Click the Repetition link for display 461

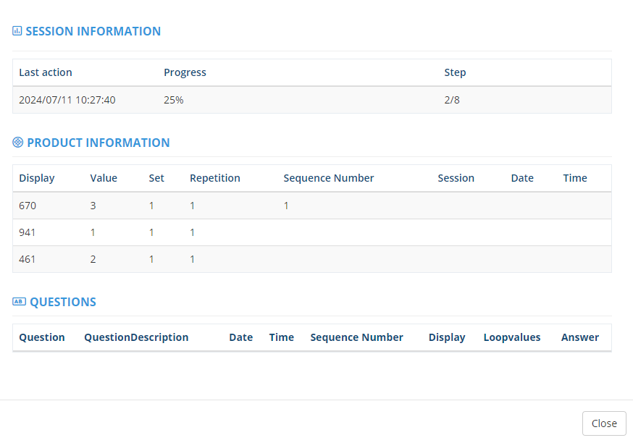[x=193, y=259]
